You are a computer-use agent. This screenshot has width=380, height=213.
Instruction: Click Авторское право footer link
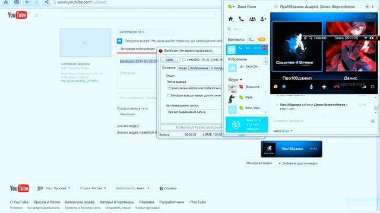coord(80,202)
